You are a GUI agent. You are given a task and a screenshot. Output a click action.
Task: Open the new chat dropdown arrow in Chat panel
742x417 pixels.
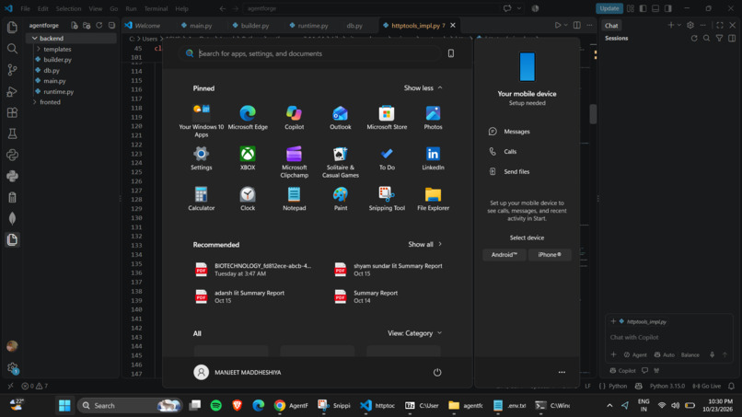[679, 26]
